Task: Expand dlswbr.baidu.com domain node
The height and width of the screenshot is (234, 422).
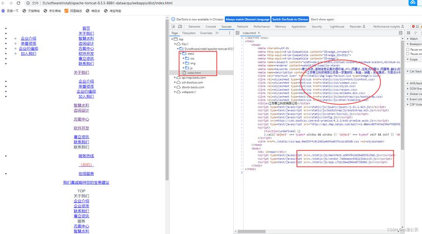Action: [175, 87]
